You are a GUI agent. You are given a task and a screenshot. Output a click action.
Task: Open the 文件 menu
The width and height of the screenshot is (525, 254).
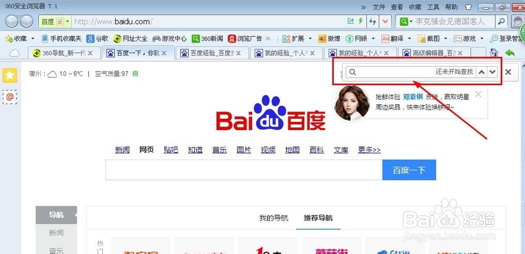click(x=379, y=7)
